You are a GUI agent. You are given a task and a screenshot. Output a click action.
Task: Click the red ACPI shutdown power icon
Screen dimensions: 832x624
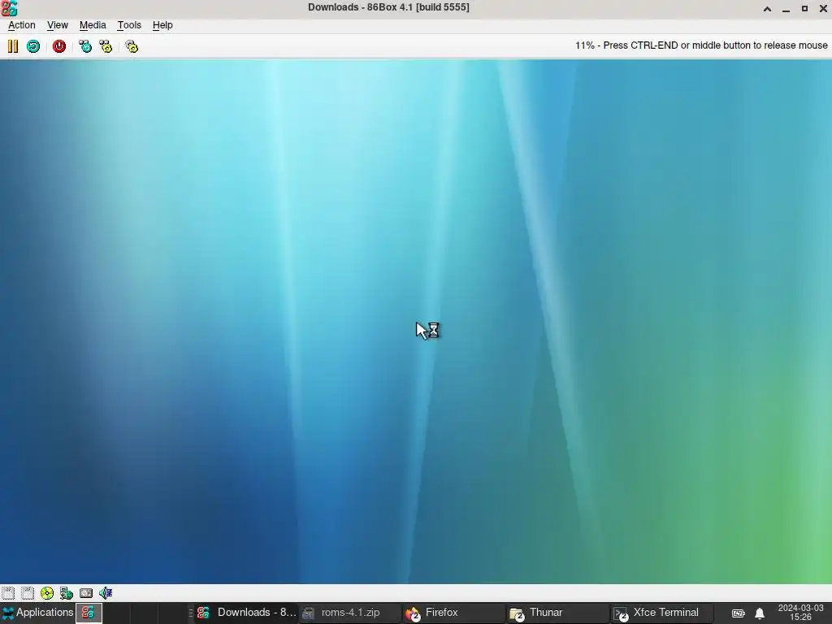click(58, 46)
